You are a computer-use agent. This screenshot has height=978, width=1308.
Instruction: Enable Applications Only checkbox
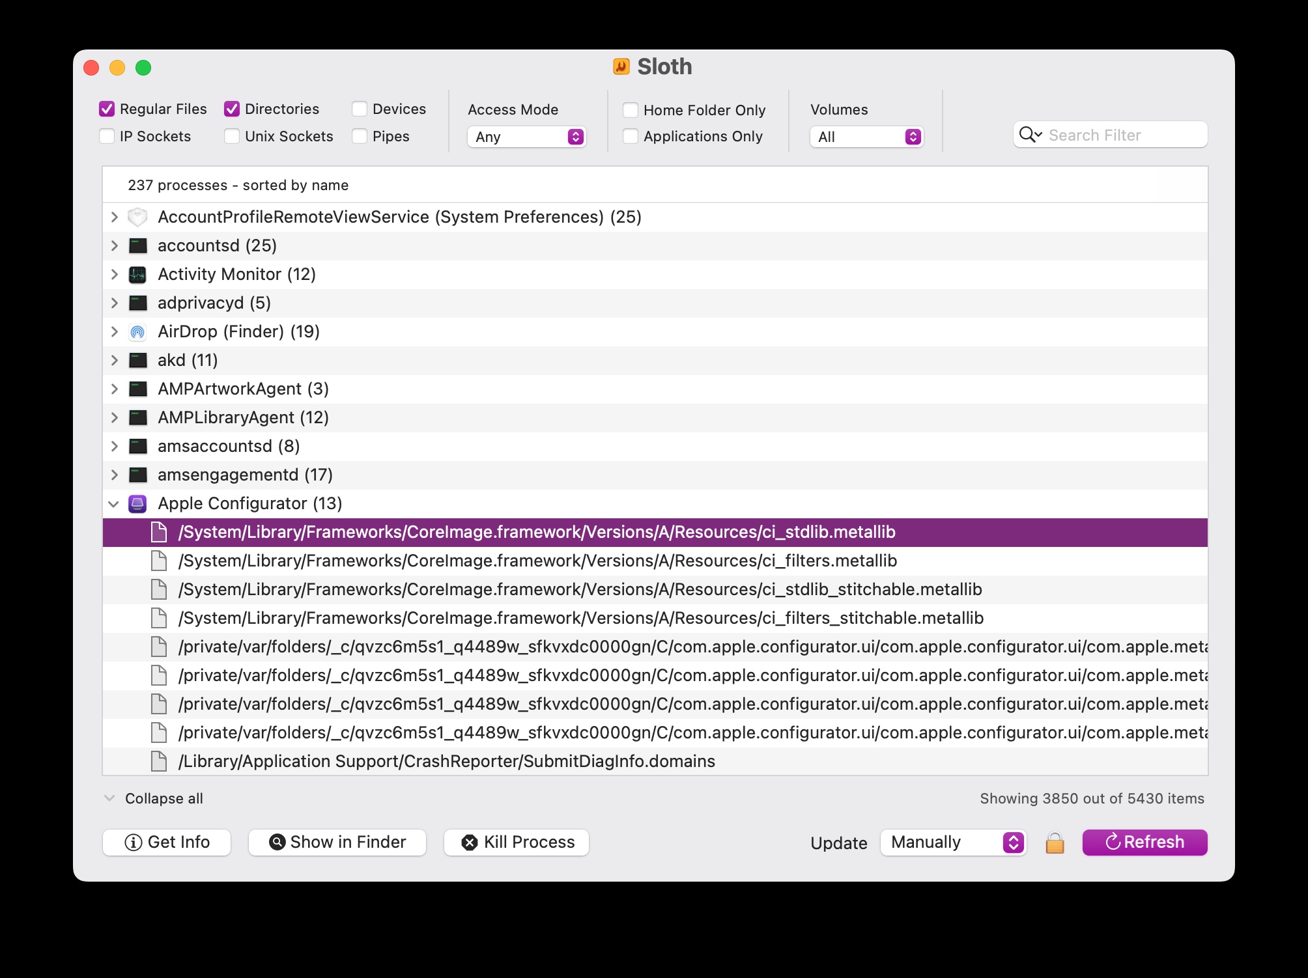[631, 136]
